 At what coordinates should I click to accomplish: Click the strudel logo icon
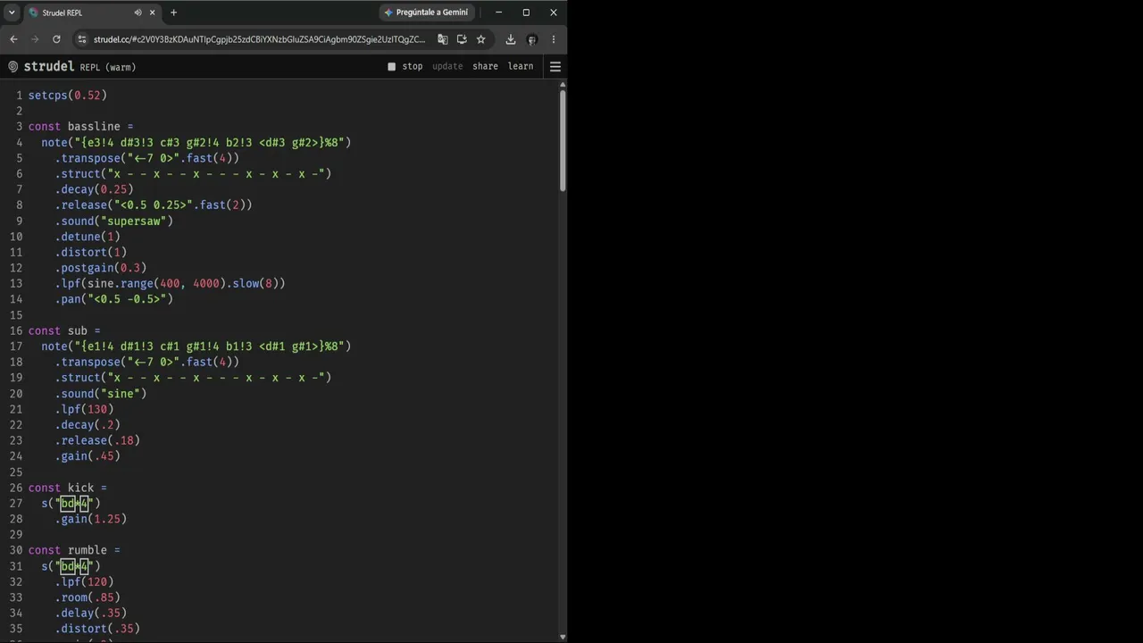[x=13, y=66]
